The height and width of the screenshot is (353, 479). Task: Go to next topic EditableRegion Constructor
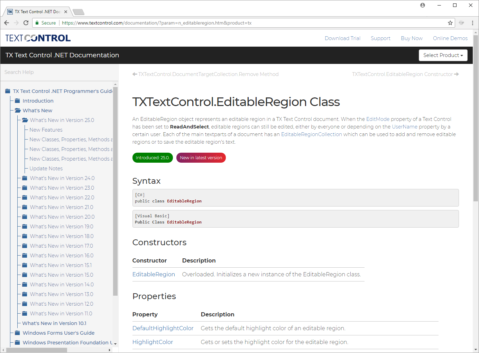pyautogui.click(x=405, y=74)
